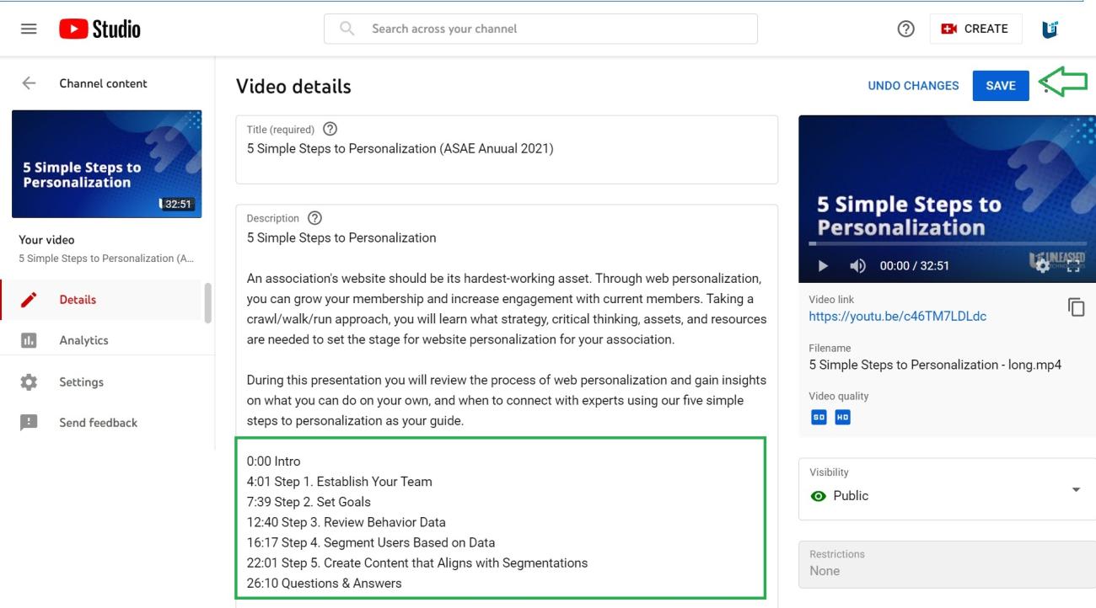Open the Settings sidebar item
Screen dimensions: 1096x608
[x=100, y=381]
